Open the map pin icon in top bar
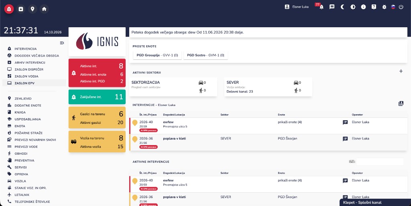Viewport: 411px width, 206px height. pos(33,9)
